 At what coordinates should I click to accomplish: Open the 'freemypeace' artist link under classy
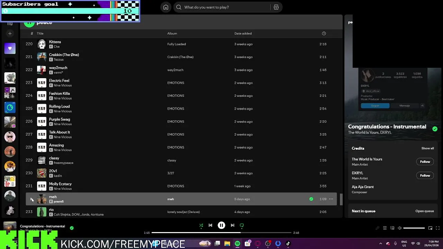coord(63,163)
